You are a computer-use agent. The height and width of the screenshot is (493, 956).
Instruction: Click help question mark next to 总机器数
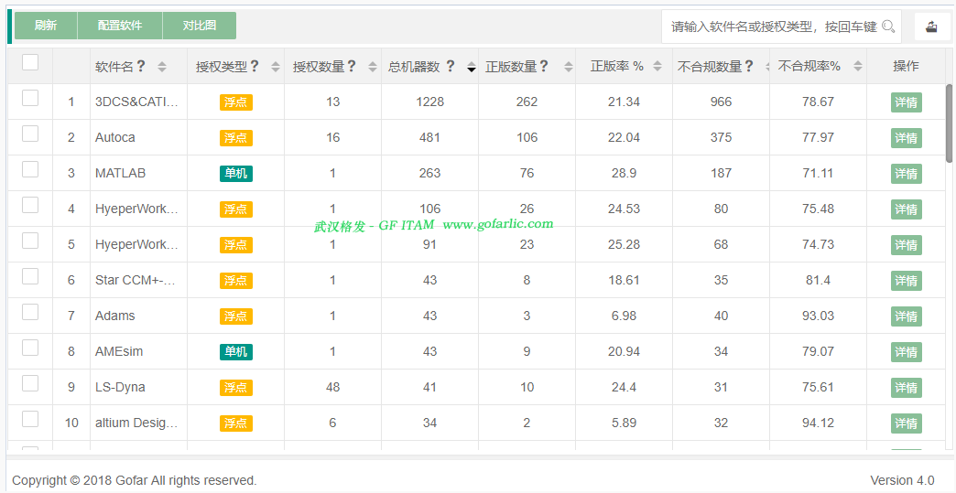[x=450, y=67]
